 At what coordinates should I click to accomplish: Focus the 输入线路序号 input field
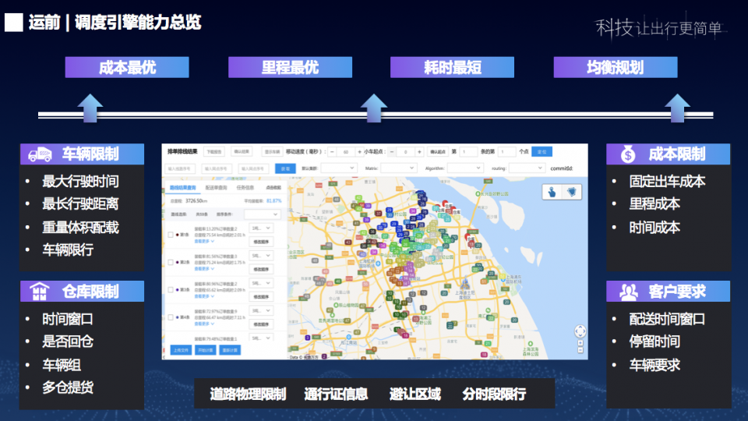pos(180,168)
